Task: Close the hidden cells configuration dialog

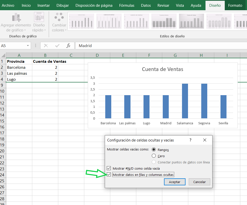Action: [205, 140]
